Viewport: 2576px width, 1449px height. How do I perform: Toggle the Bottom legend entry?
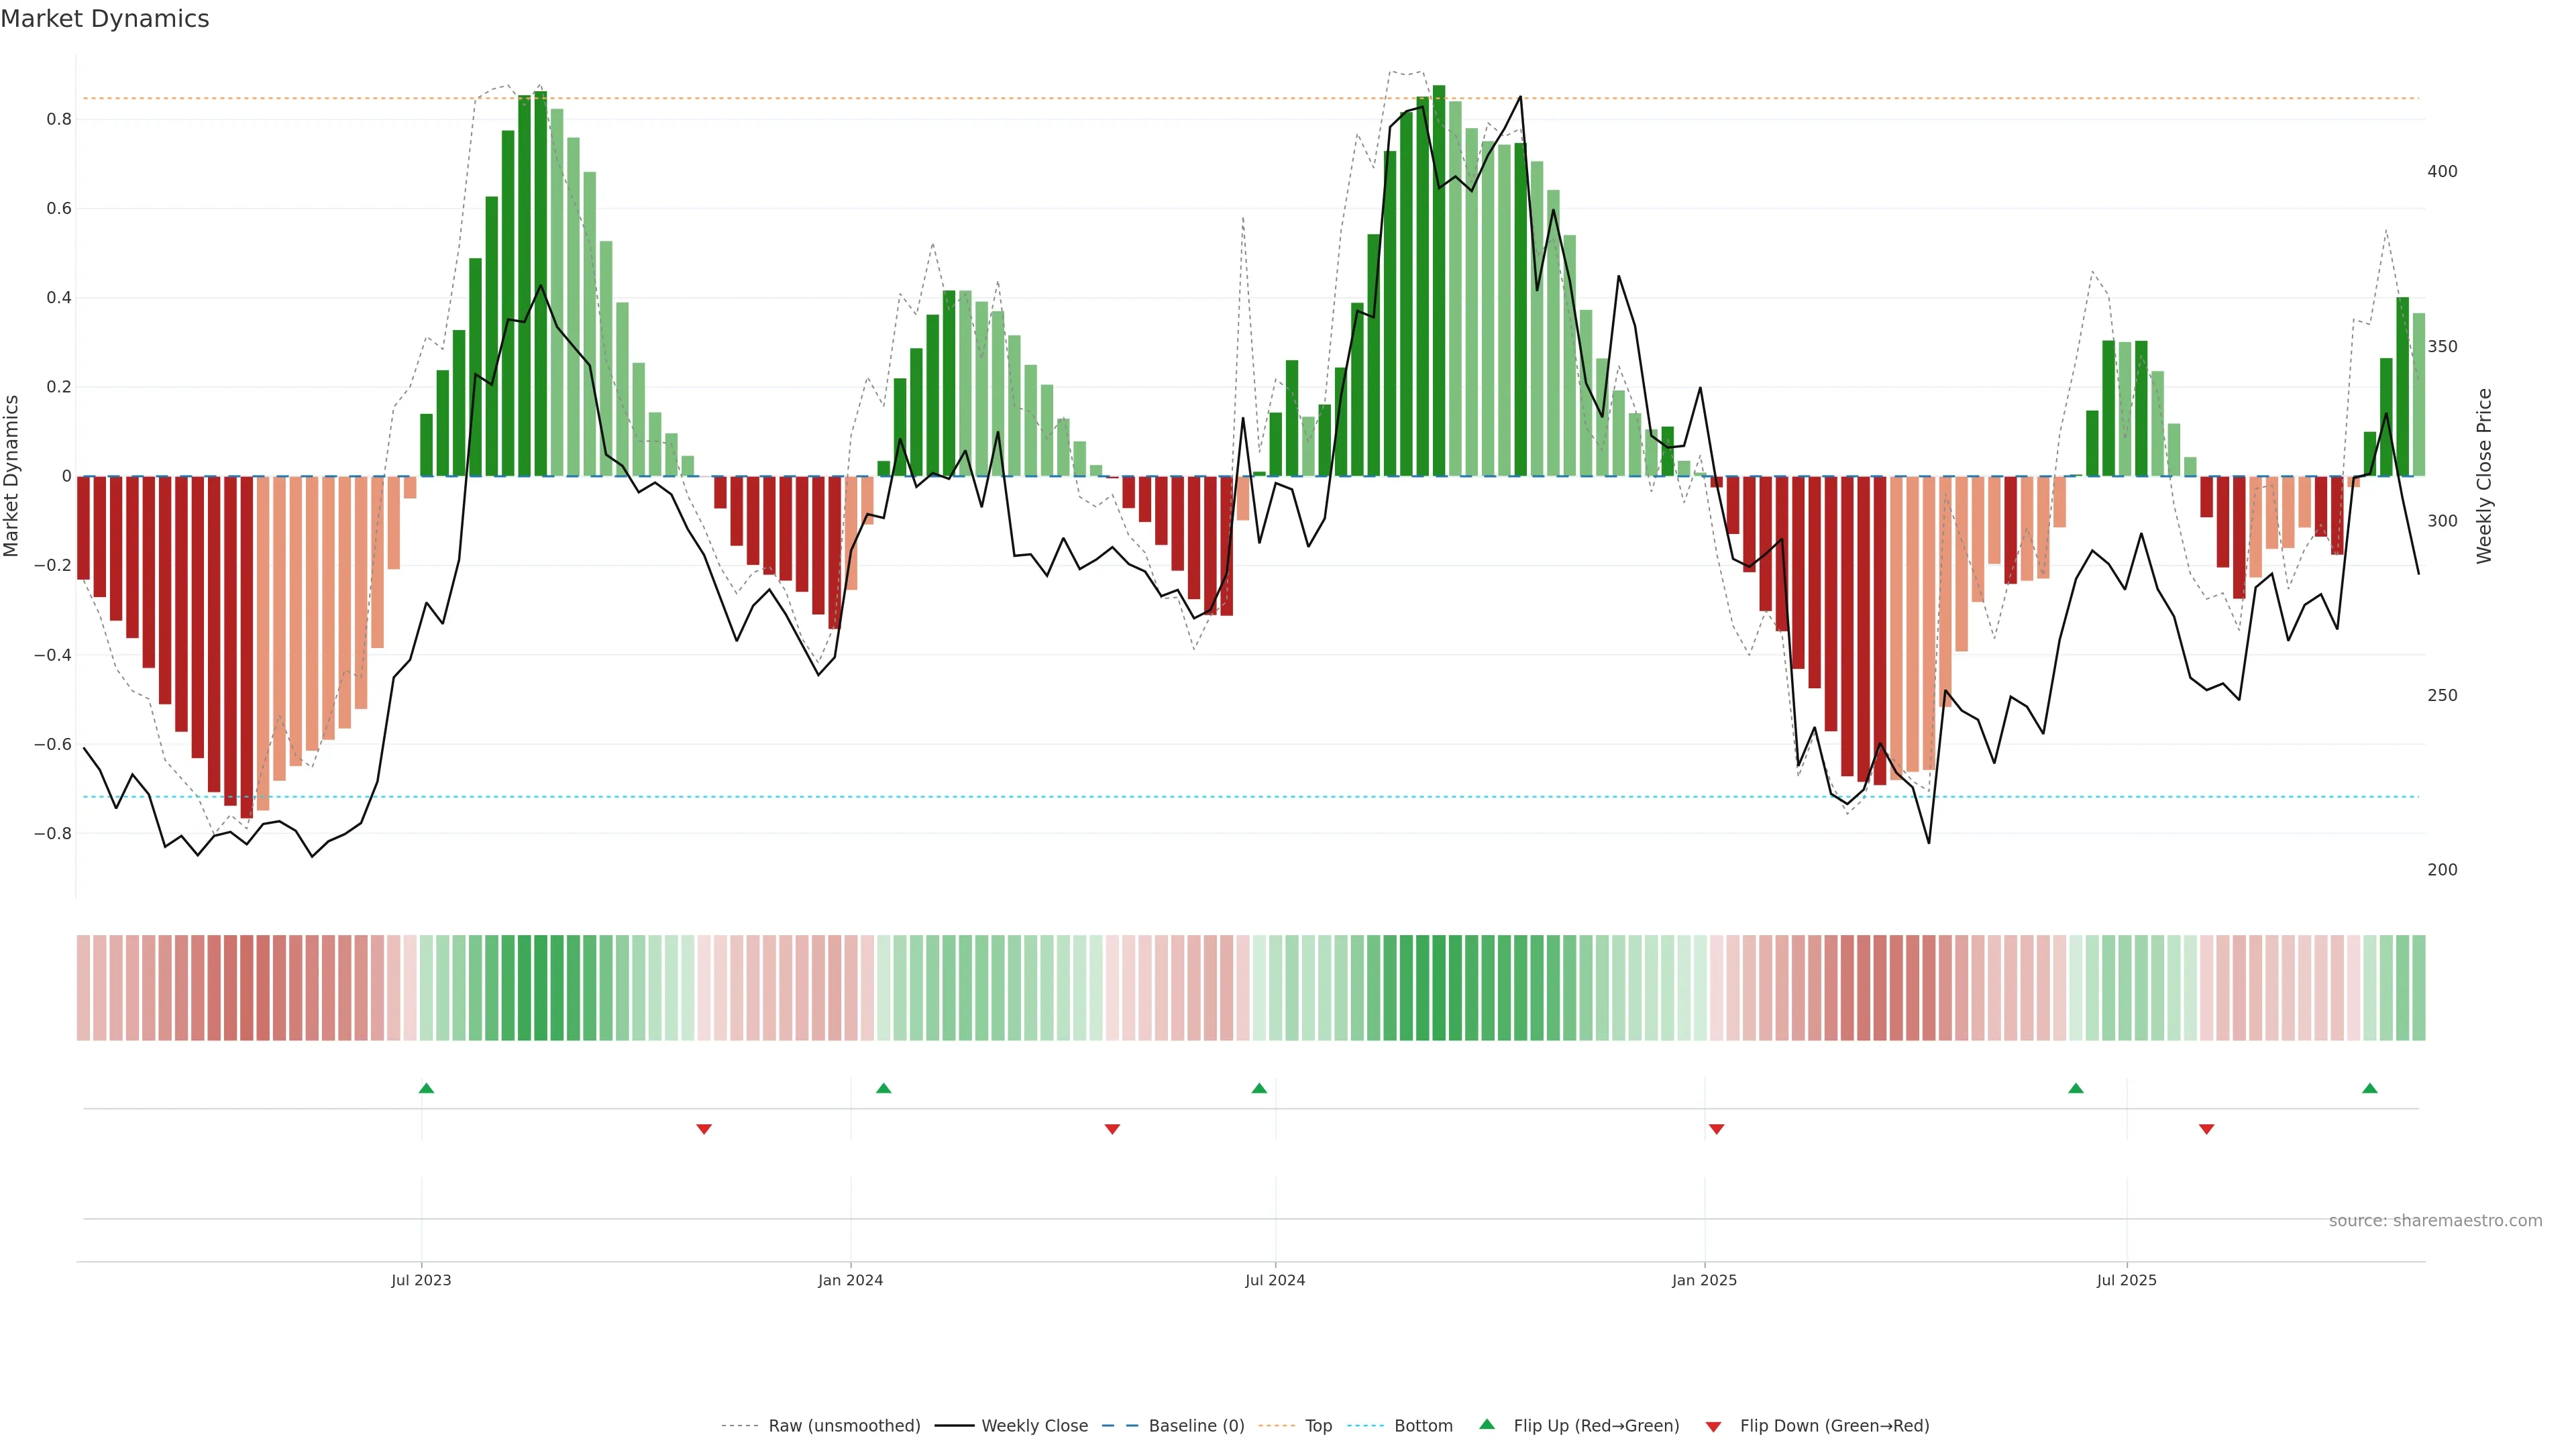pyautogui.click(x=1423, y=1426)
